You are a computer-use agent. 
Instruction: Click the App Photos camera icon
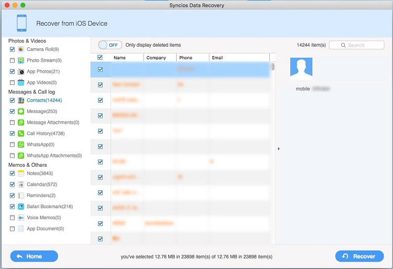pos(21,71)
